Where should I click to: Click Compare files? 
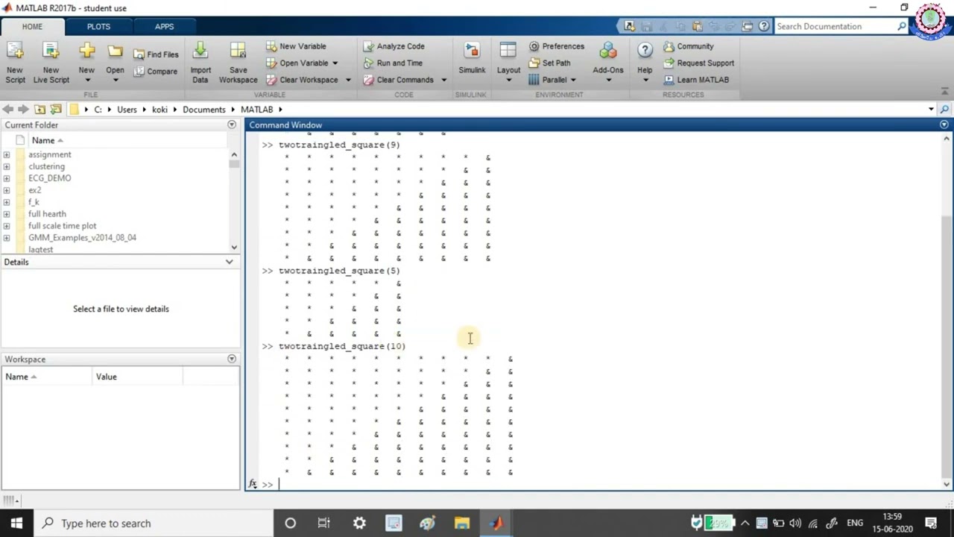[x=156, y=72]
